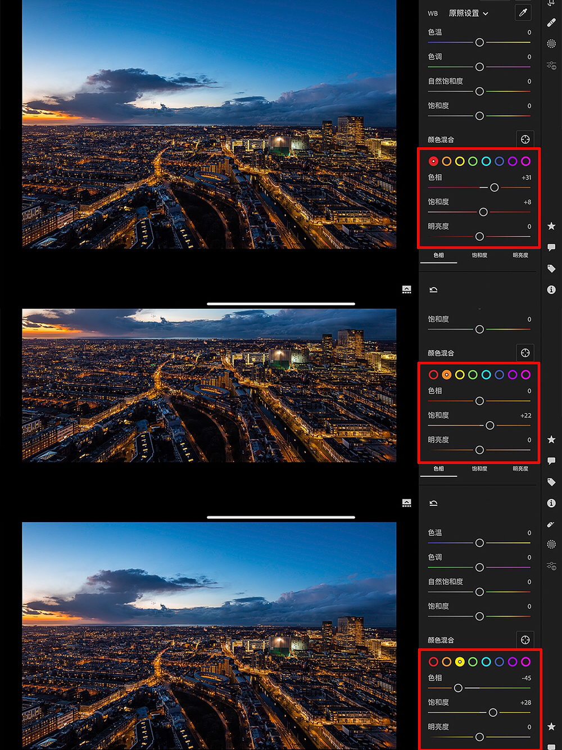This screenshot has height=750, width=562.
Task: Open keywords tag icon in orange-channel screenshot sidebar
Action: tap(551, 482)
